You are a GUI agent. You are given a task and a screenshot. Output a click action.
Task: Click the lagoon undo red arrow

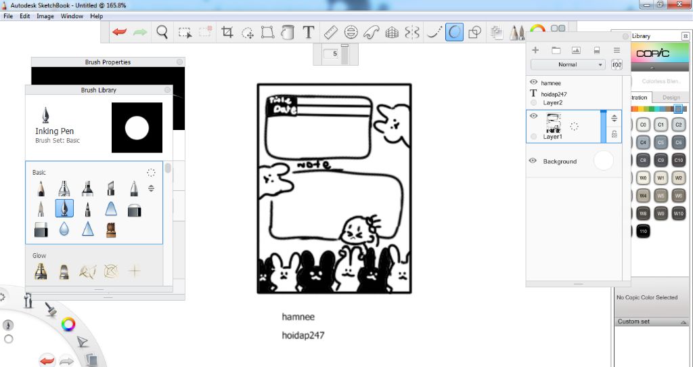[x=47, y=360]
